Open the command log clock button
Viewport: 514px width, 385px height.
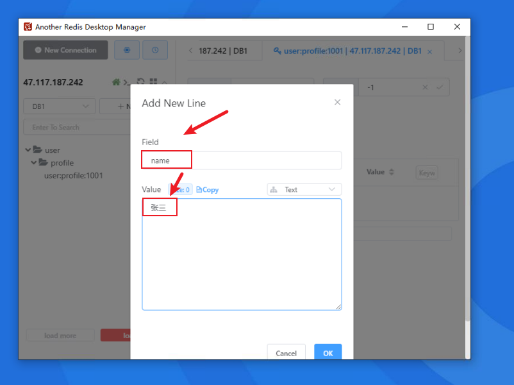coord(155,50)
